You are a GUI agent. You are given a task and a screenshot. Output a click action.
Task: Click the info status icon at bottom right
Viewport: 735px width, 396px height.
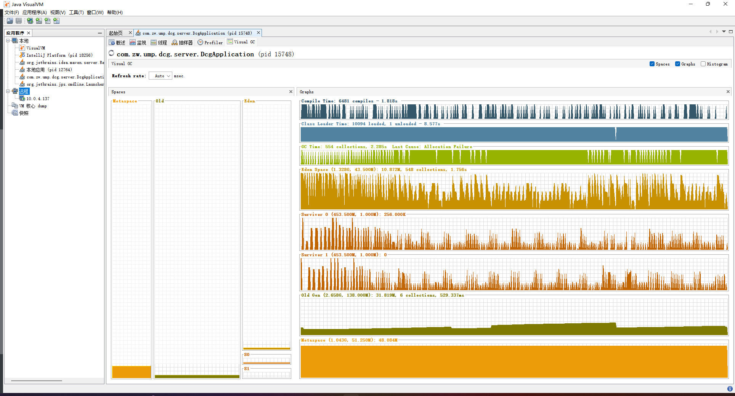point(730,389)
